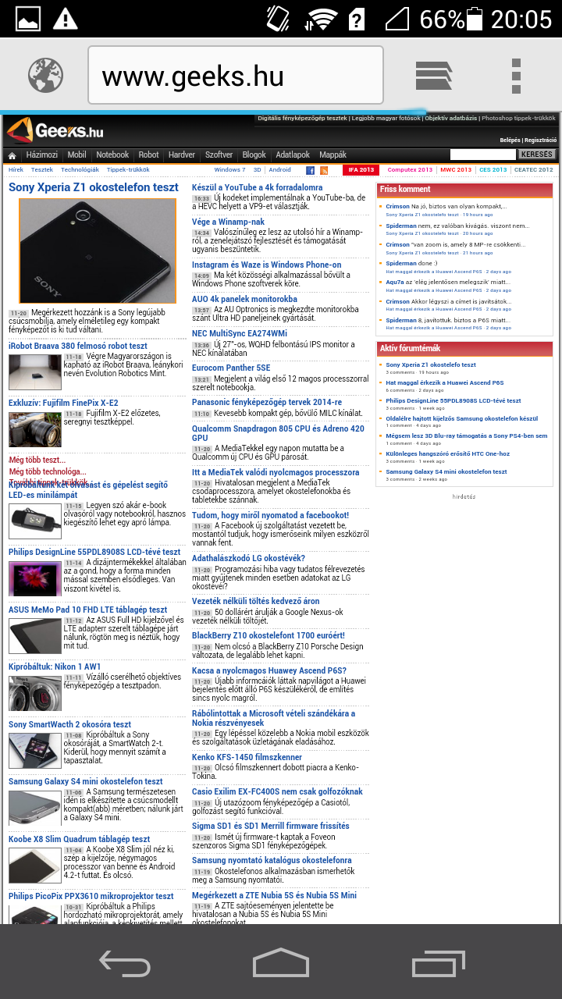Open the Windows 7 topic link
This screenshot has width=562, height=999.
coord(229,170)
